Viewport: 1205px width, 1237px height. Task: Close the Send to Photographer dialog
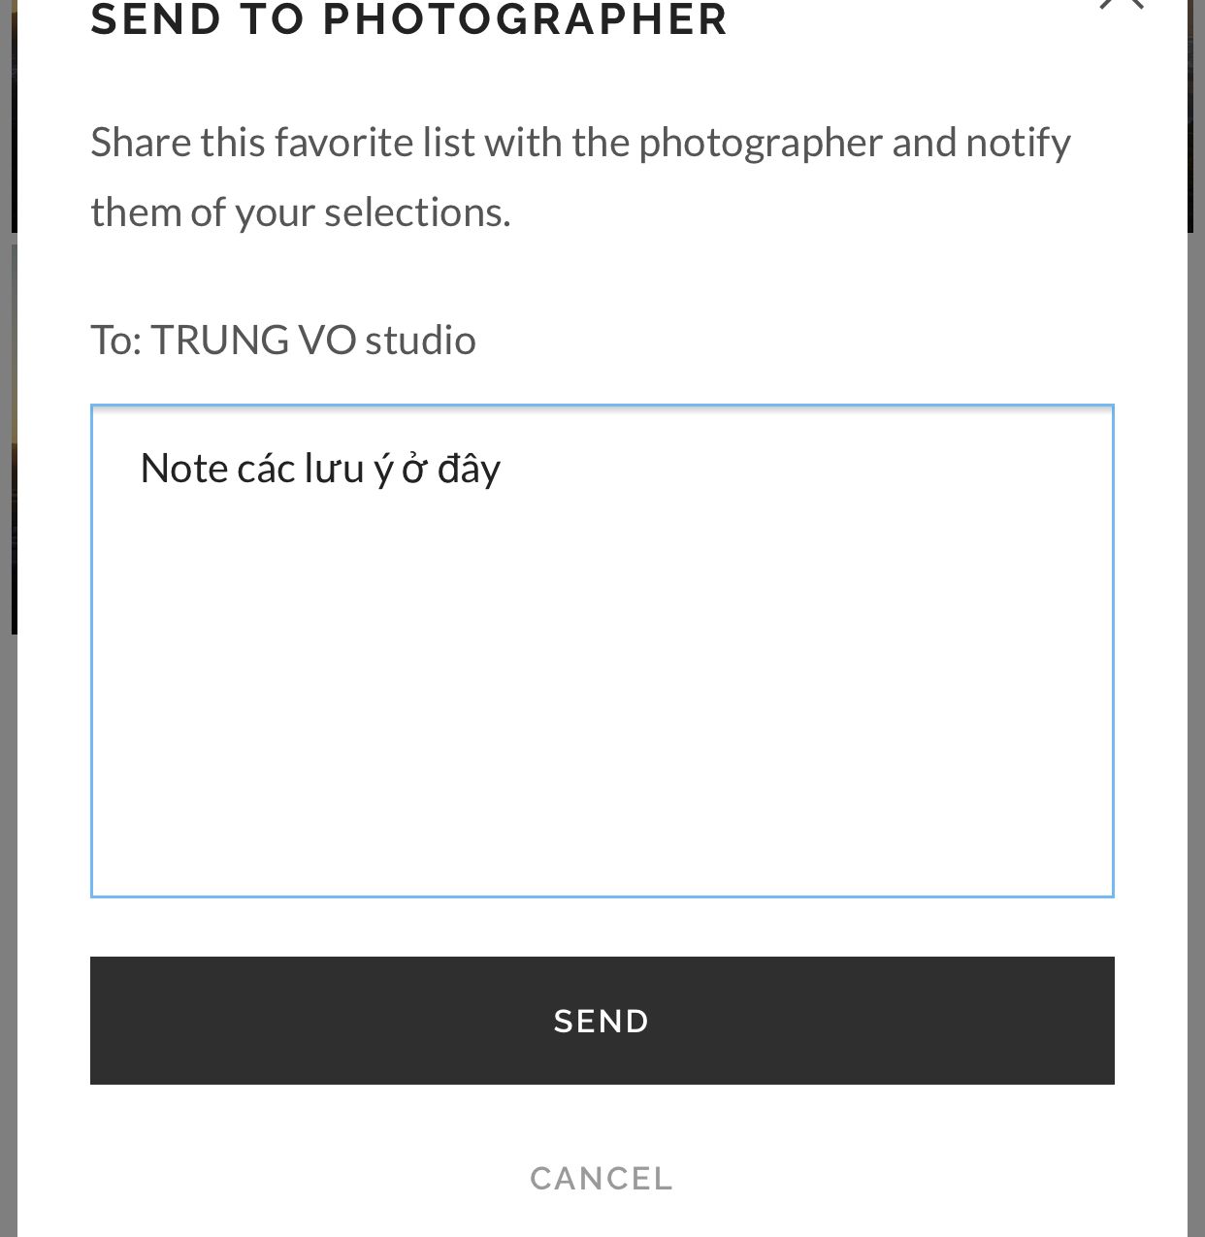pyautogui.click(x=1122, y=5)
